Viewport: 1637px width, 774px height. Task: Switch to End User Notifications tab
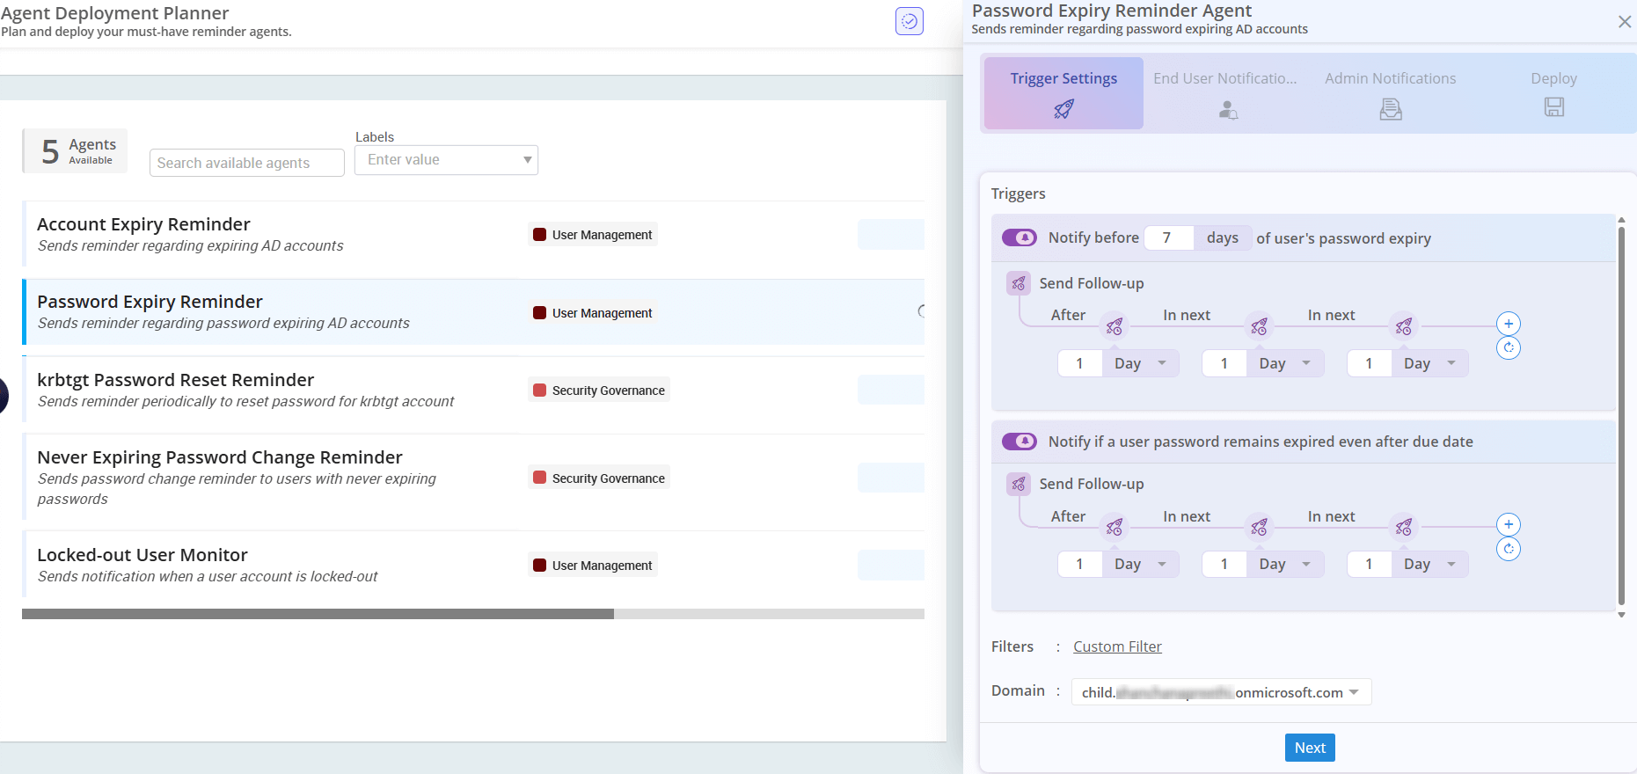pyautogui.click(x=1225, y=93)
